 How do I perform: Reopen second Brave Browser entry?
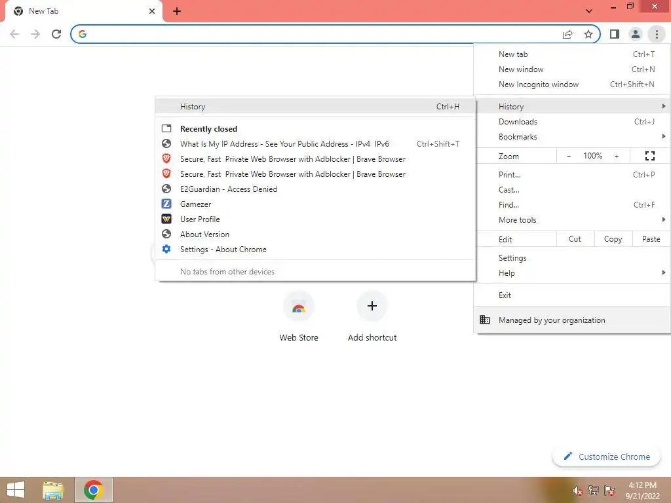(316, 174)
